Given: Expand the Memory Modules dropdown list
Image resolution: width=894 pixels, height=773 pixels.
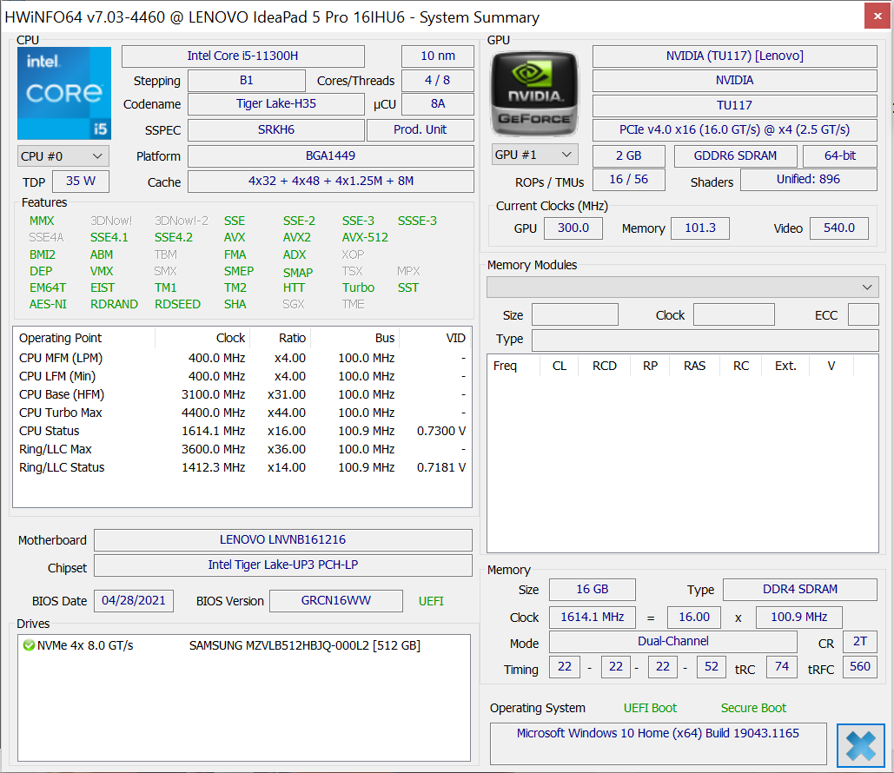Looking at the screenshot, I should [683, 287].
